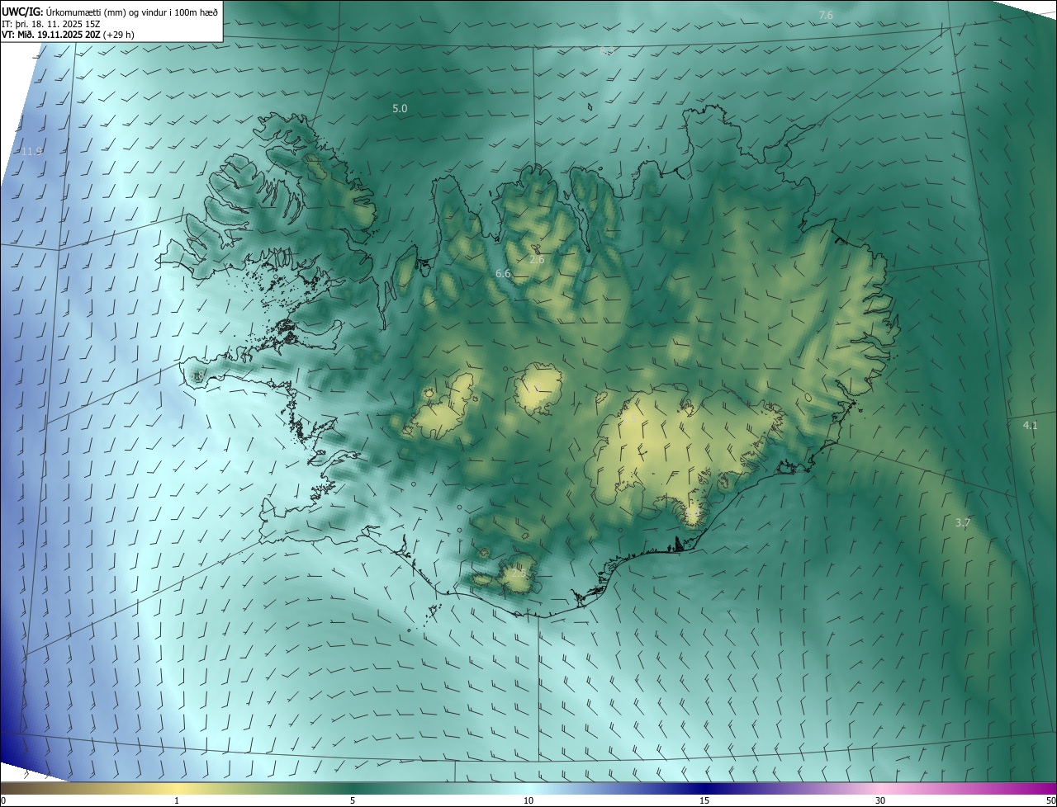Click the '2.6' label right beside the '6.6' label

537,259
